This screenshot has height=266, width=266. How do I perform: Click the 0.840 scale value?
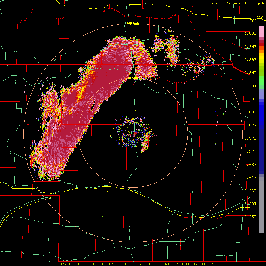coord(250,73)
